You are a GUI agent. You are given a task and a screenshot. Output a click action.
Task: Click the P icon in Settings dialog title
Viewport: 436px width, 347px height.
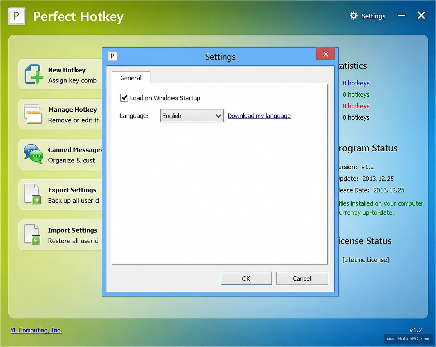(x=113, y=56)
